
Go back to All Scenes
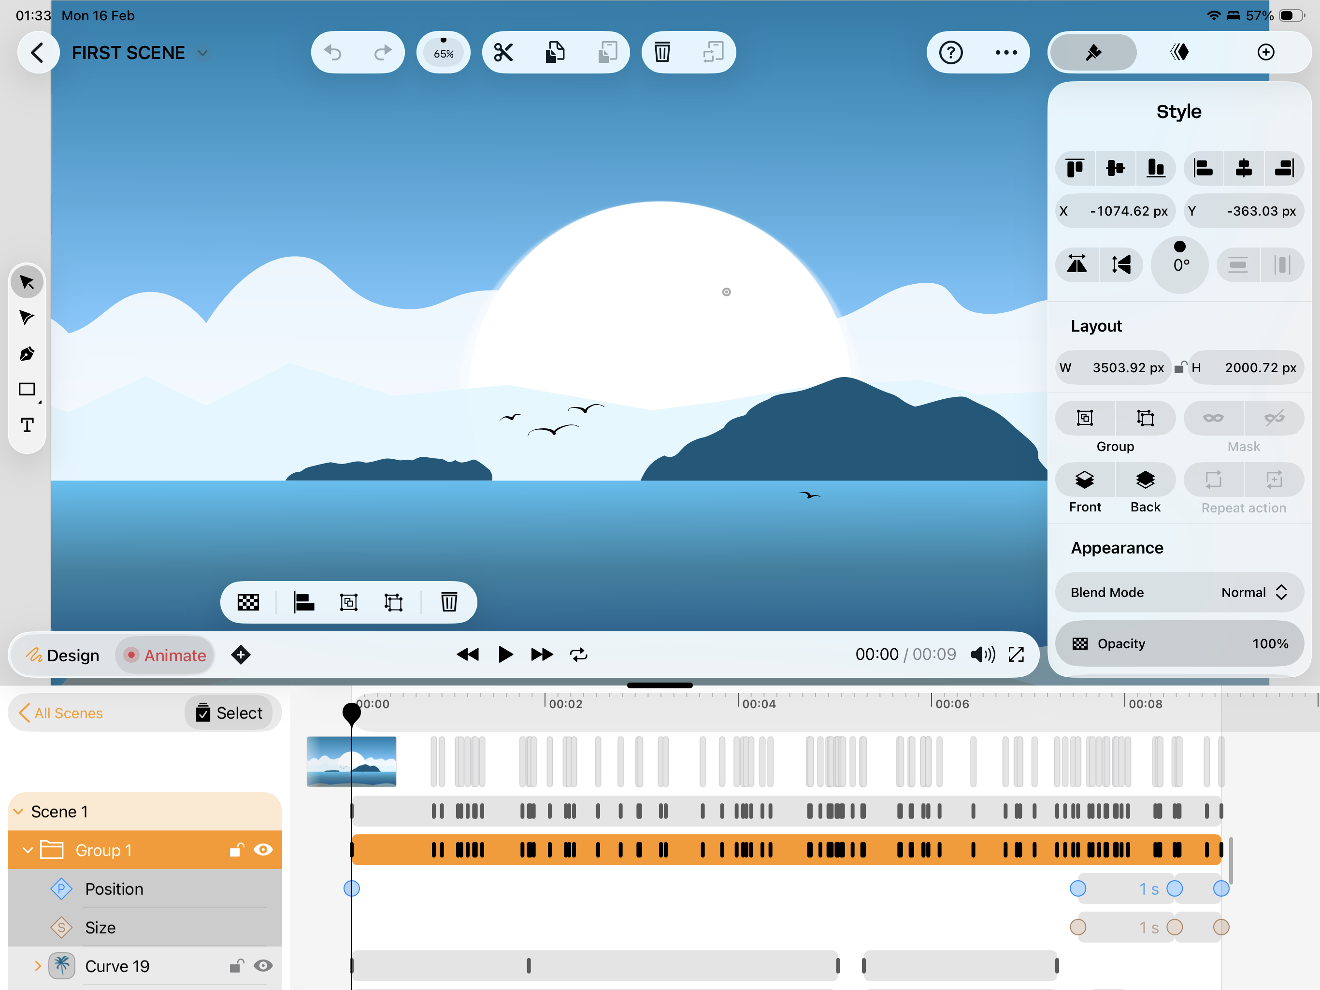click(61, 713)
